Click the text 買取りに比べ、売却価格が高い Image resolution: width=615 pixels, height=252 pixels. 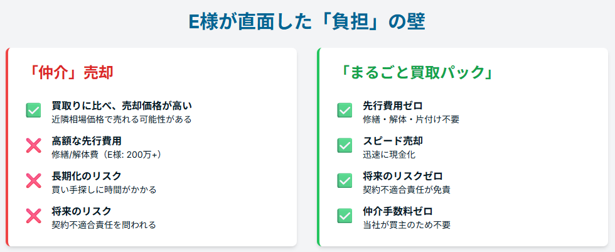pyautogui.click(x=121, y=105)
